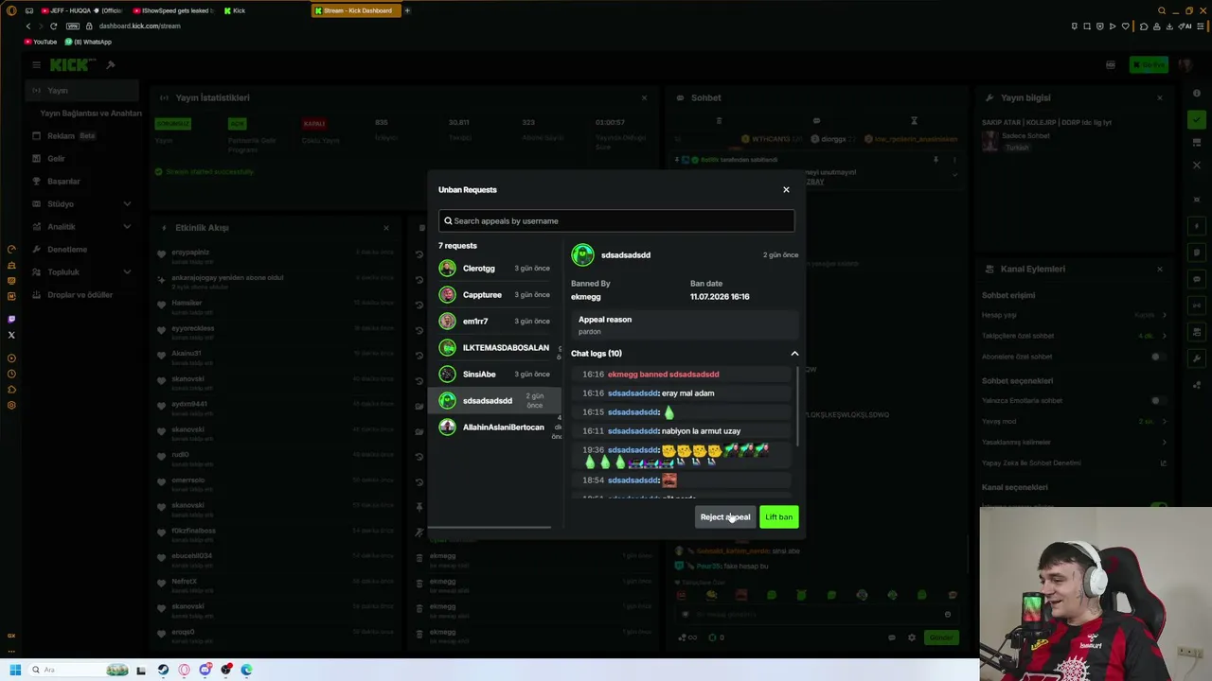Expand Stüdyo sidebar section
The image size is (1212, 681).
[x=127, y=204]
